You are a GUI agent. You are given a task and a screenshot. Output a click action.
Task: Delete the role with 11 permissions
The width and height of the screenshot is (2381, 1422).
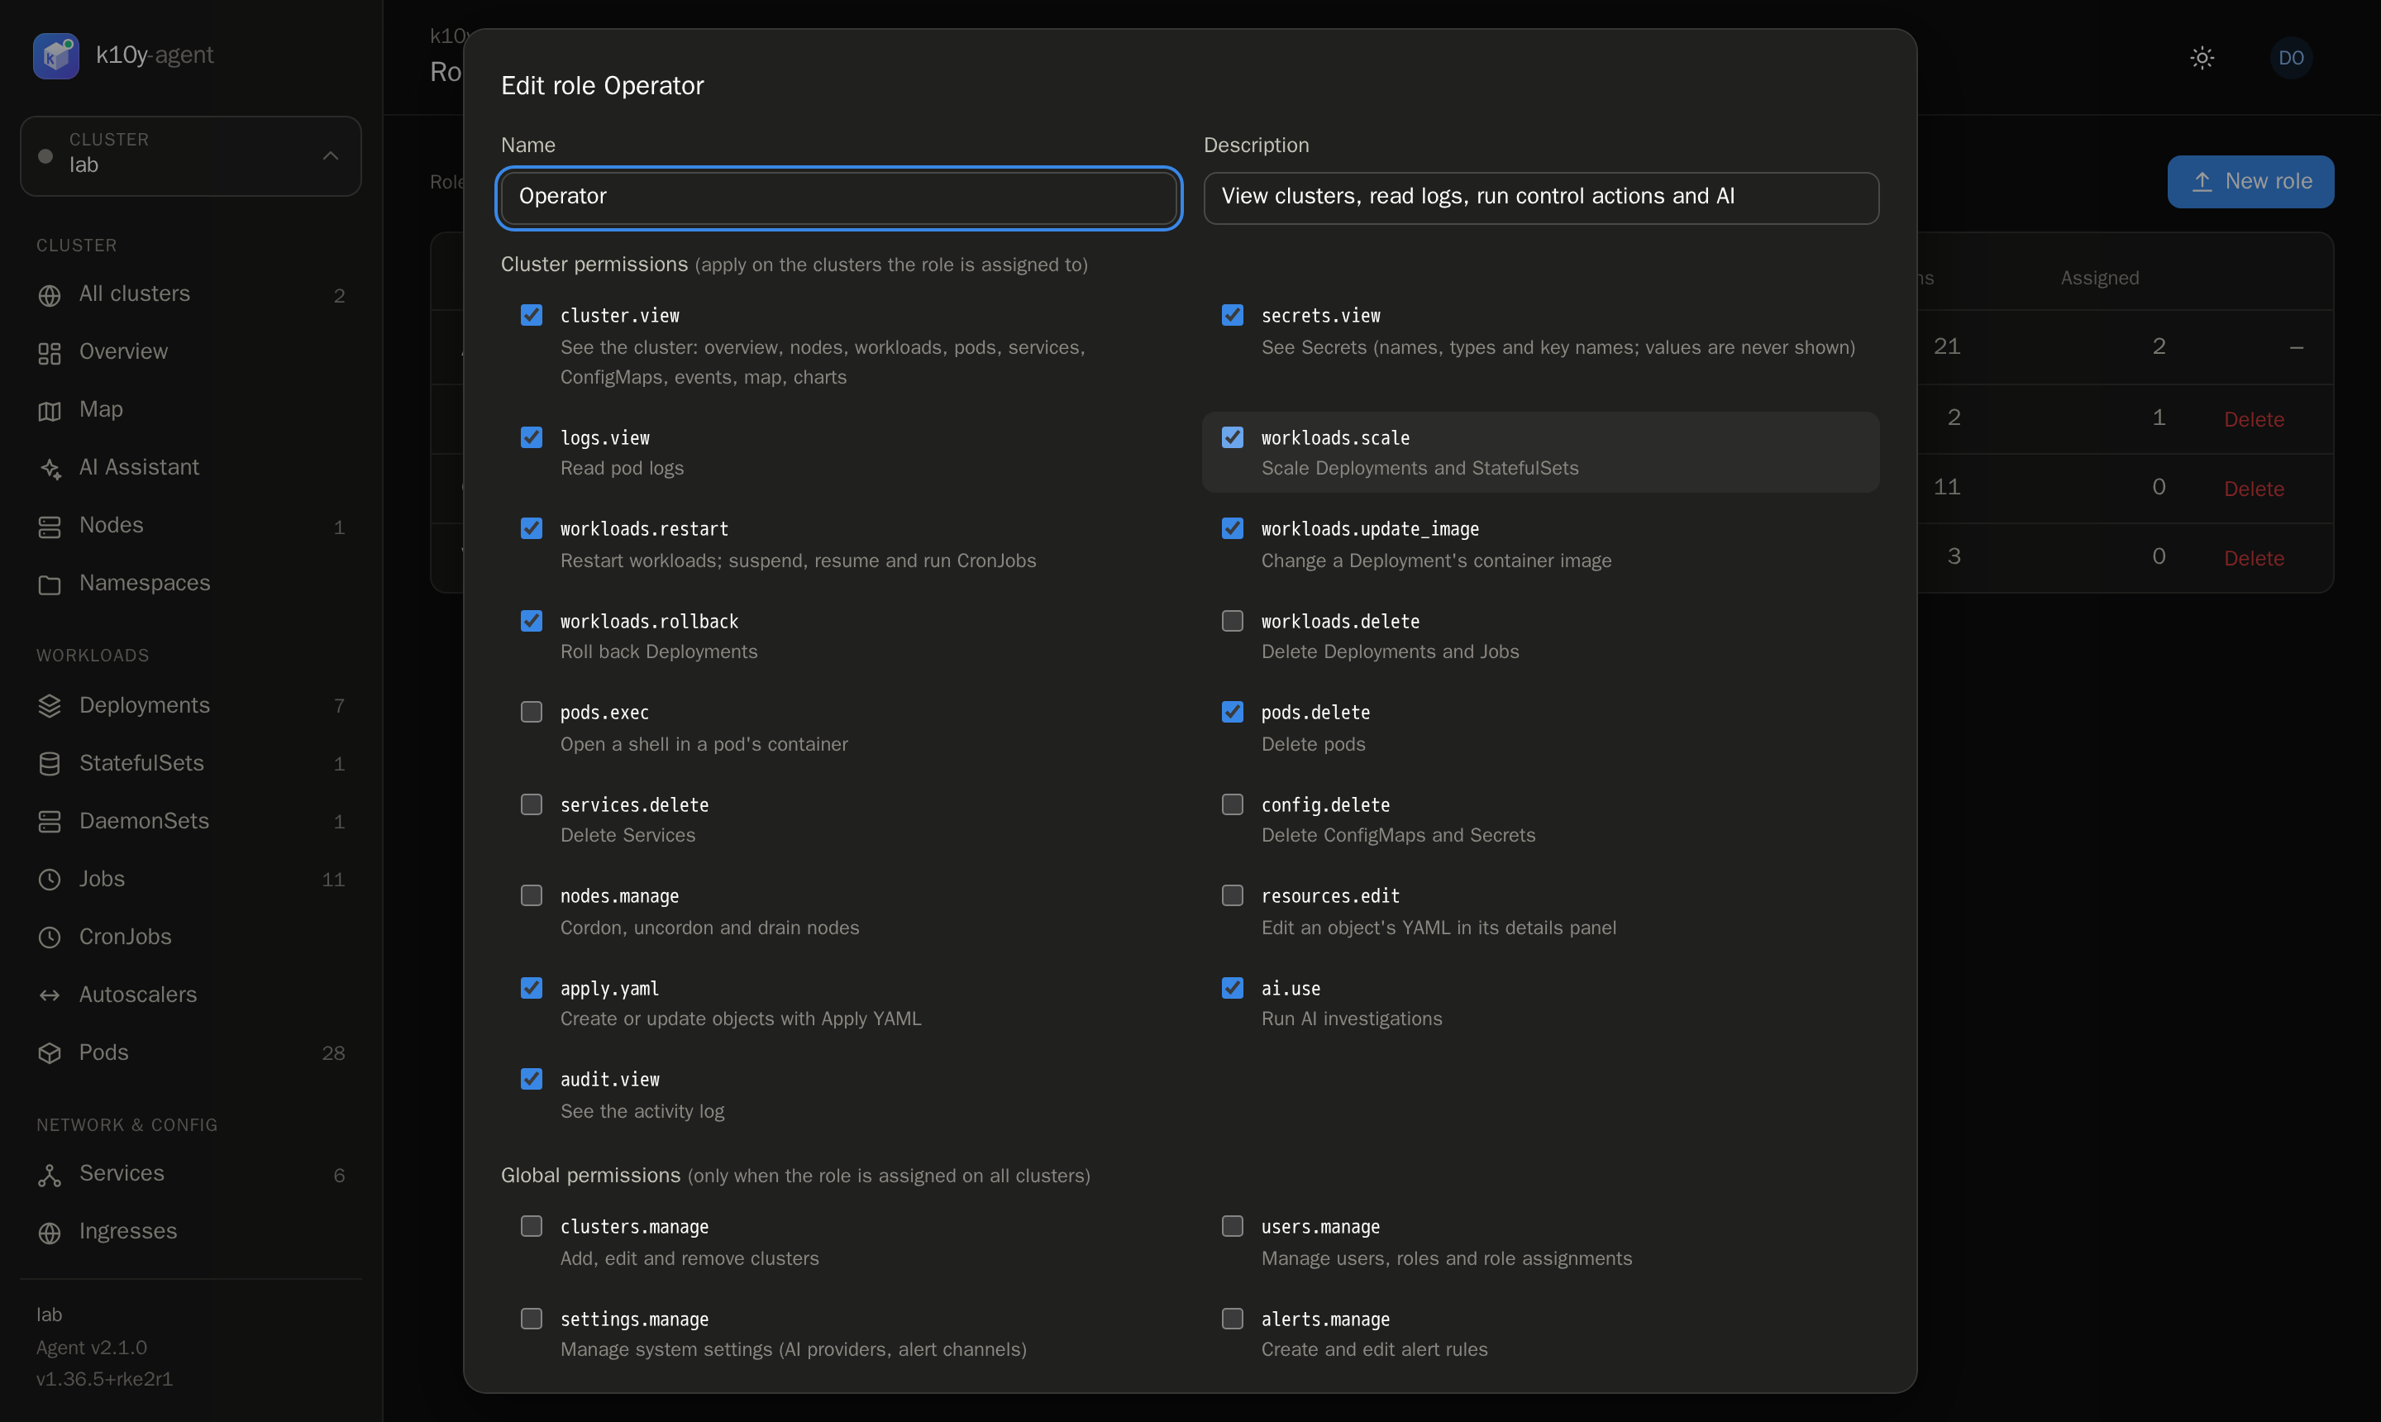click(x=2254, y=489)
